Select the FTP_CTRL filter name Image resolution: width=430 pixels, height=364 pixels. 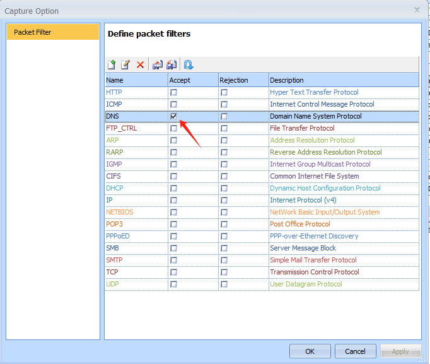point(122,128)
